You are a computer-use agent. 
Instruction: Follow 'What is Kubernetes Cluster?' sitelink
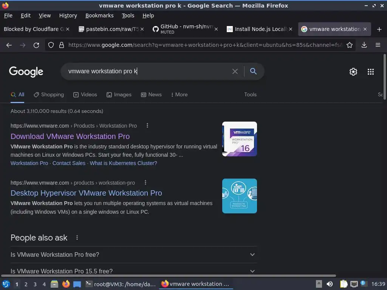pos(124,163)
